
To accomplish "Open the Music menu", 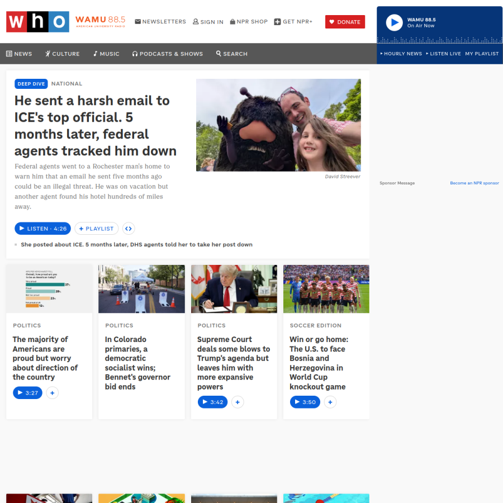I will coord(106,54).
